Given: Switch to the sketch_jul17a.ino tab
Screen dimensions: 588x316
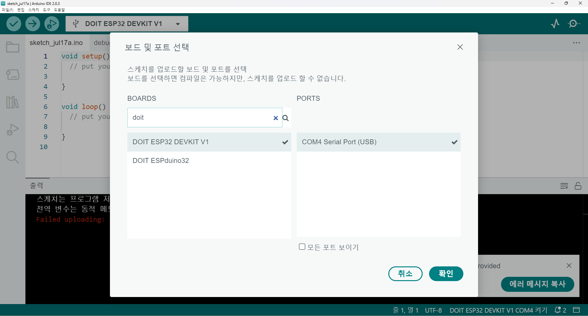Looking at the screenshot, I should click(x=56, y=43).
